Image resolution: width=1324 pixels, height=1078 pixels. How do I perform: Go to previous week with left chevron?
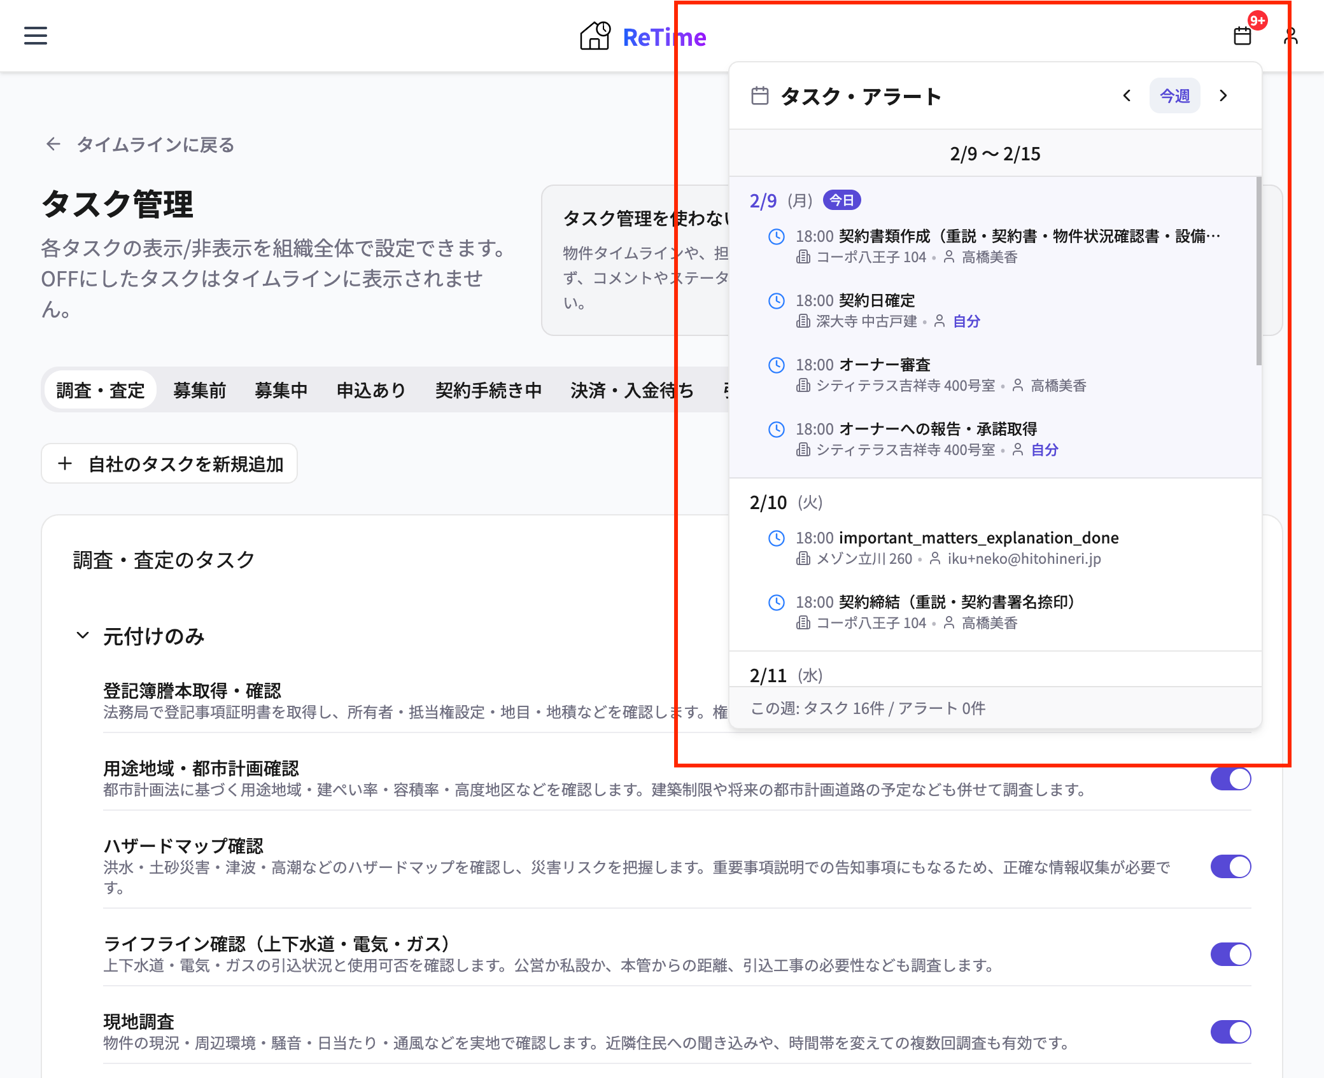(1126, 95)
